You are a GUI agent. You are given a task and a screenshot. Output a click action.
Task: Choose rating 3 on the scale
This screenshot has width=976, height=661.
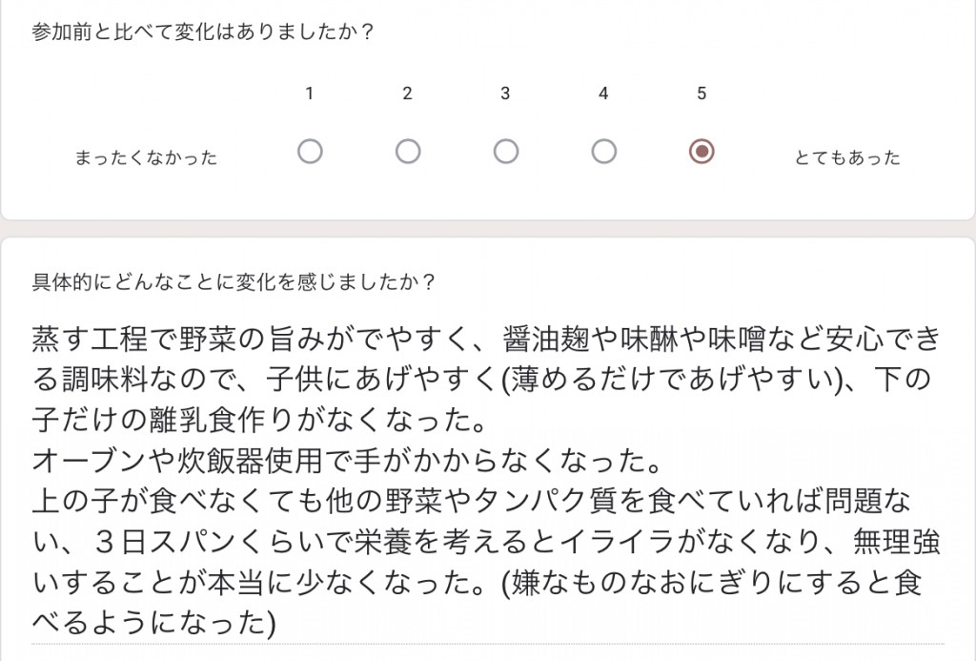(x=505, y=152)
